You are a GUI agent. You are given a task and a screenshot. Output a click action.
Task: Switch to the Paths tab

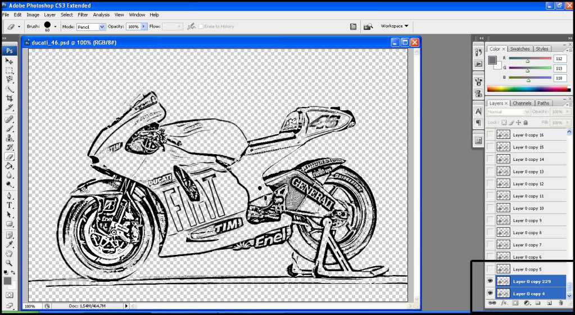[x=543, y=103]
